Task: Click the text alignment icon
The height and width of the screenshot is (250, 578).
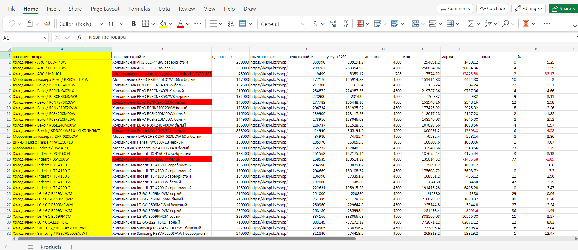Action: (x=213, y=24)
